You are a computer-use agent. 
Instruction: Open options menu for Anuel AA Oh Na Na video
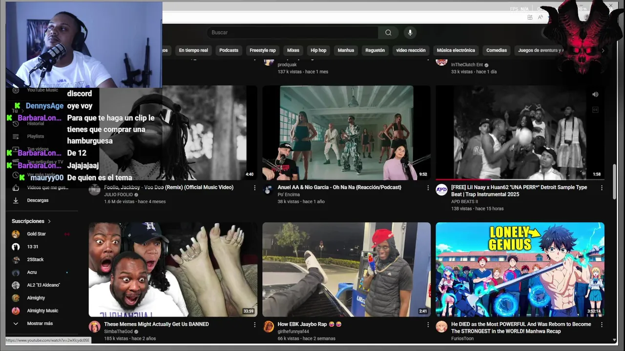(x=428, y=188)
